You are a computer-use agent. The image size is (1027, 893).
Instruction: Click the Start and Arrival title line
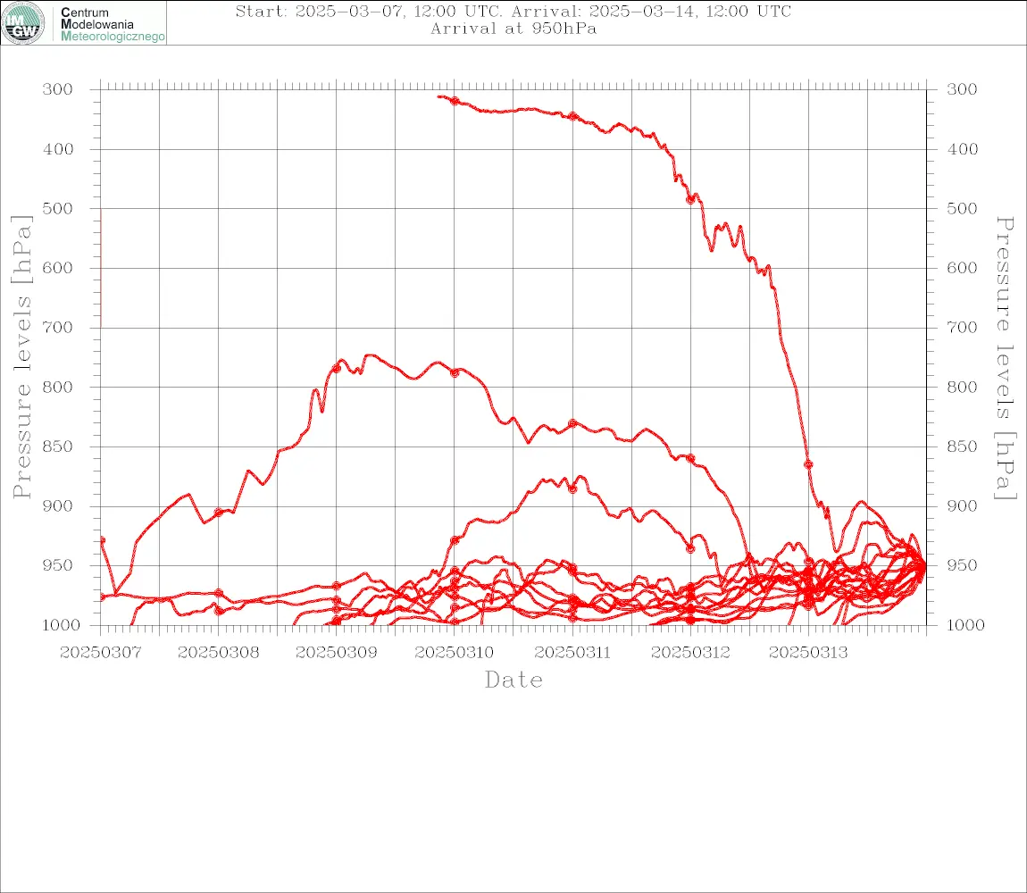click(x=513, y=12)
